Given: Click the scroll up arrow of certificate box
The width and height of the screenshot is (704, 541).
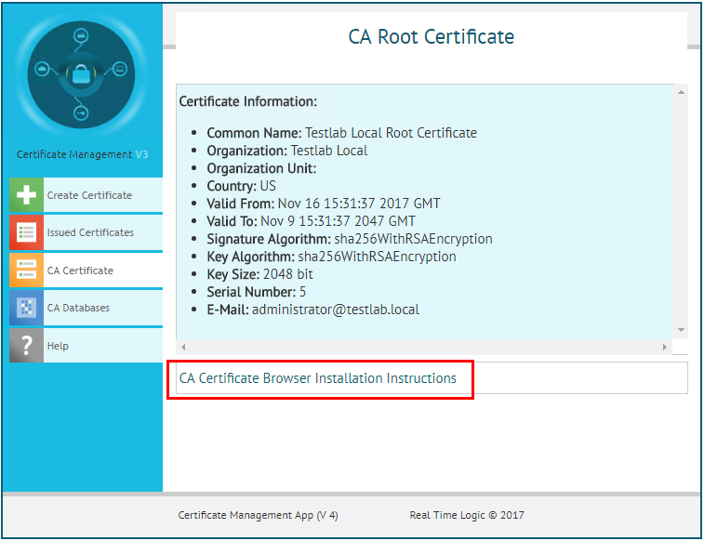Looking at the screenshot, I should [681, 92].
